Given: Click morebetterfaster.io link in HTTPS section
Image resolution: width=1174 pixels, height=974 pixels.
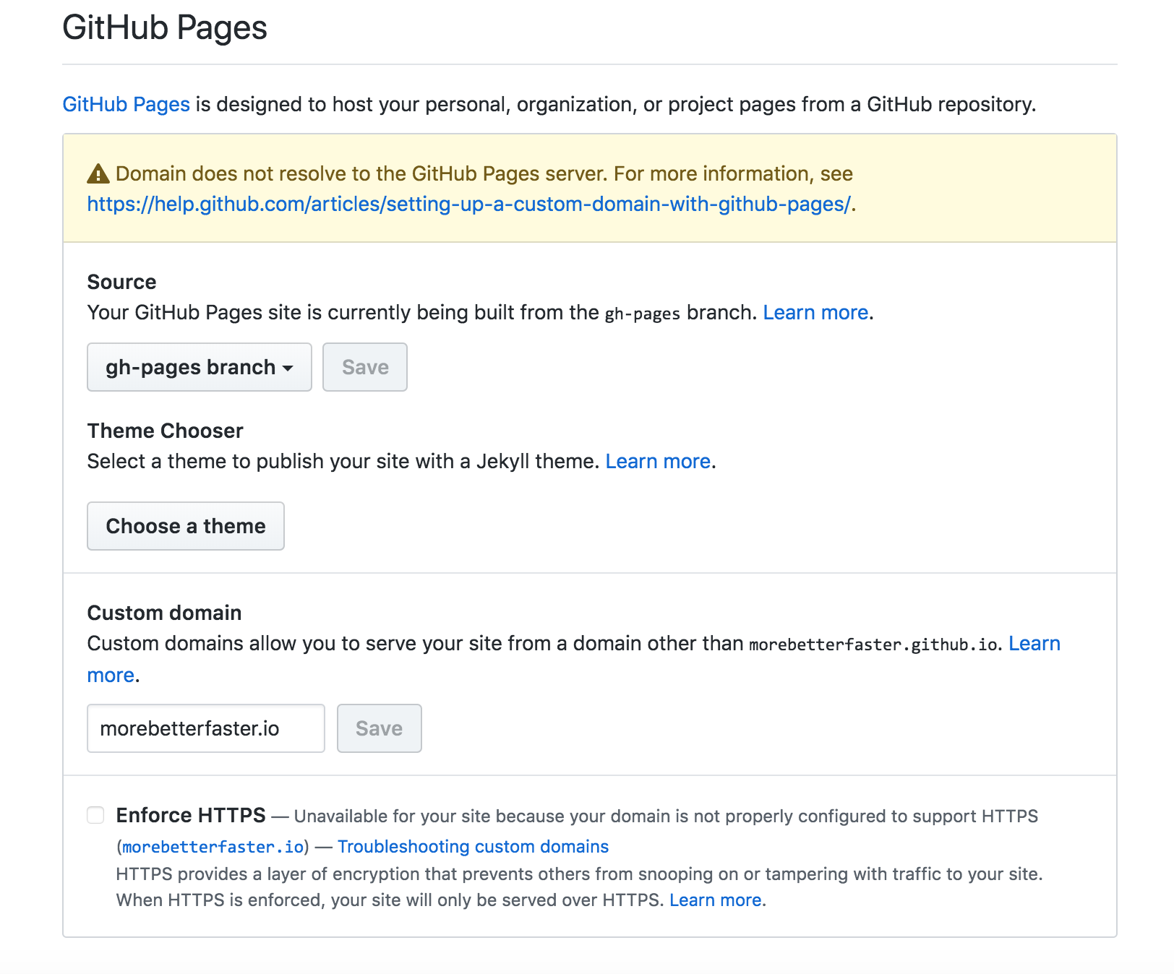Looking at the screenshot, I should tap(213, 847).
